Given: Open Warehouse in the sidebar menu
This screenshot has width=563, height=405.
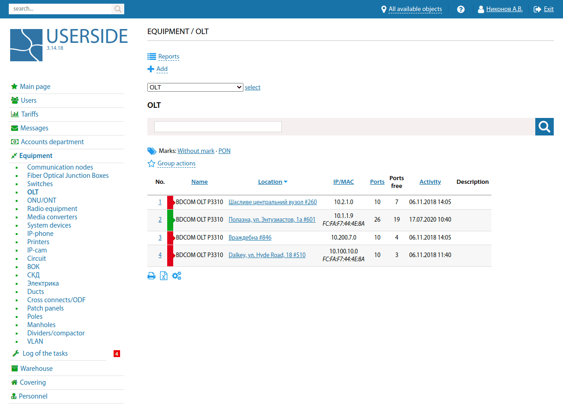Looking at the screenshot, I should [36, 369].
